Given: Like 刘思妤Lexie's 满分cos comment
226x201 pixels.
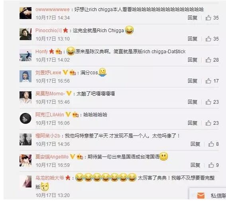Looking at the screenshot, I should click(x=208, y=81).
